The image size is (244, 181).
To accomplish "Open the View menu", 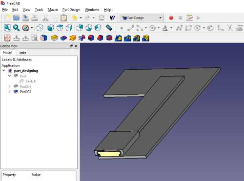I will click(x=26, y=10).
